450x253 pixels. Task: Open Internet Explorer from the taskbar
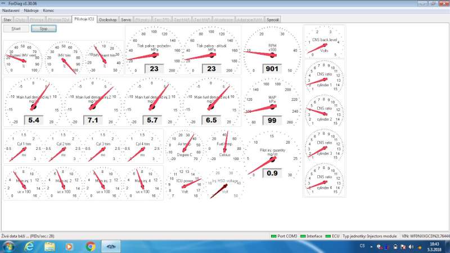pos(28,246)
